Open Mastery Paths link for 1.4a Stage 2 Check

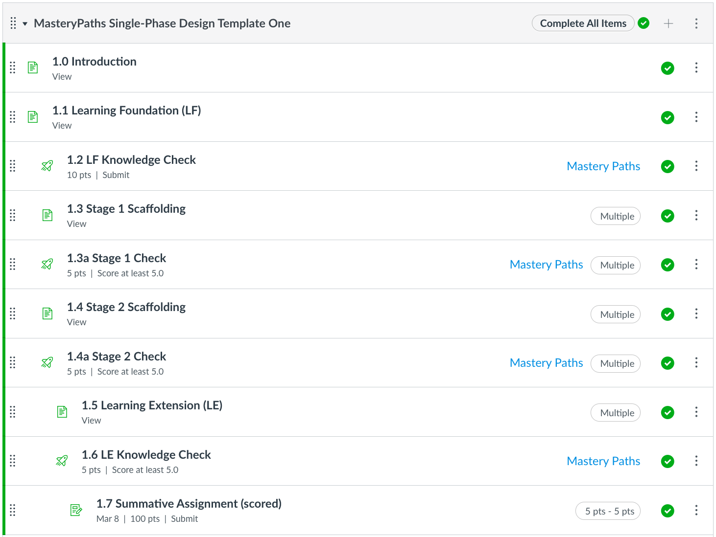point(547,363)
